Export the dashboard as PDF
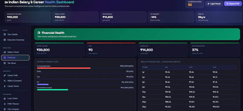243x111 pixels. 233,4
